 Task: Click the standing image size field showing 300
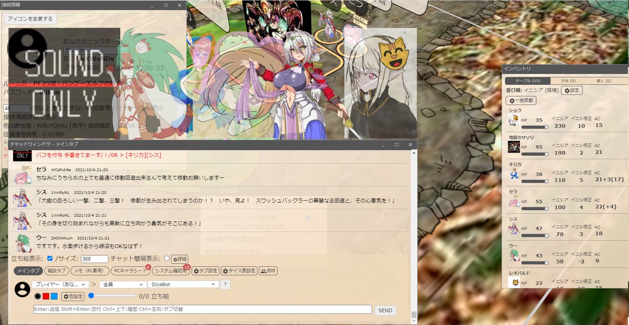tap(95, 259)
